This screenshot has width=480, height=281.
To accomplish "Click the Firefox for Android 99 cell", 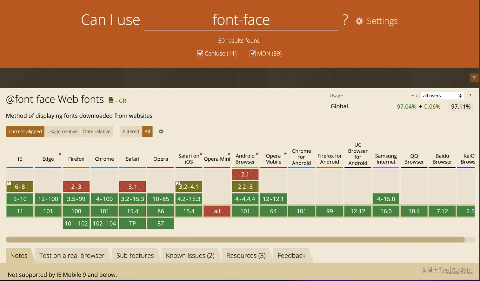I will coord(330,211).
